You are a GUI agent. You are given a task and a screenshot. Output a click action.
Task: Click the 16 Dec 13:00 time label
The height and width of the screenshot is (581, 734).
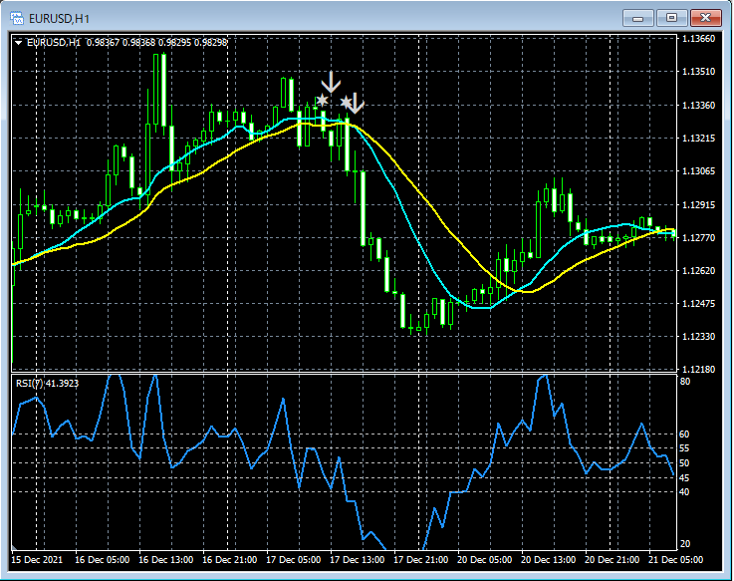(165, 560)
